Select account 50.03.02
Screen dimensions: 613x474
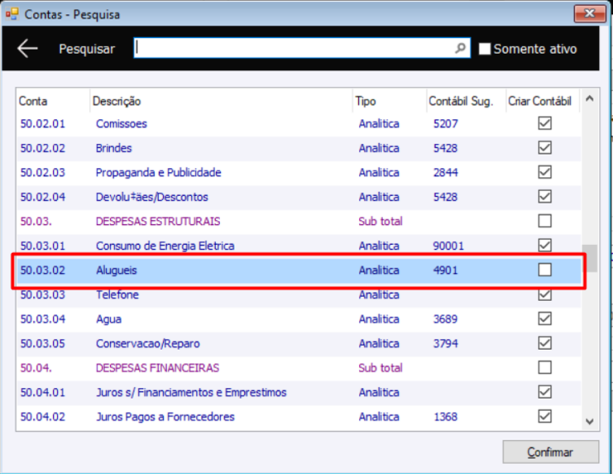point(43,270)
